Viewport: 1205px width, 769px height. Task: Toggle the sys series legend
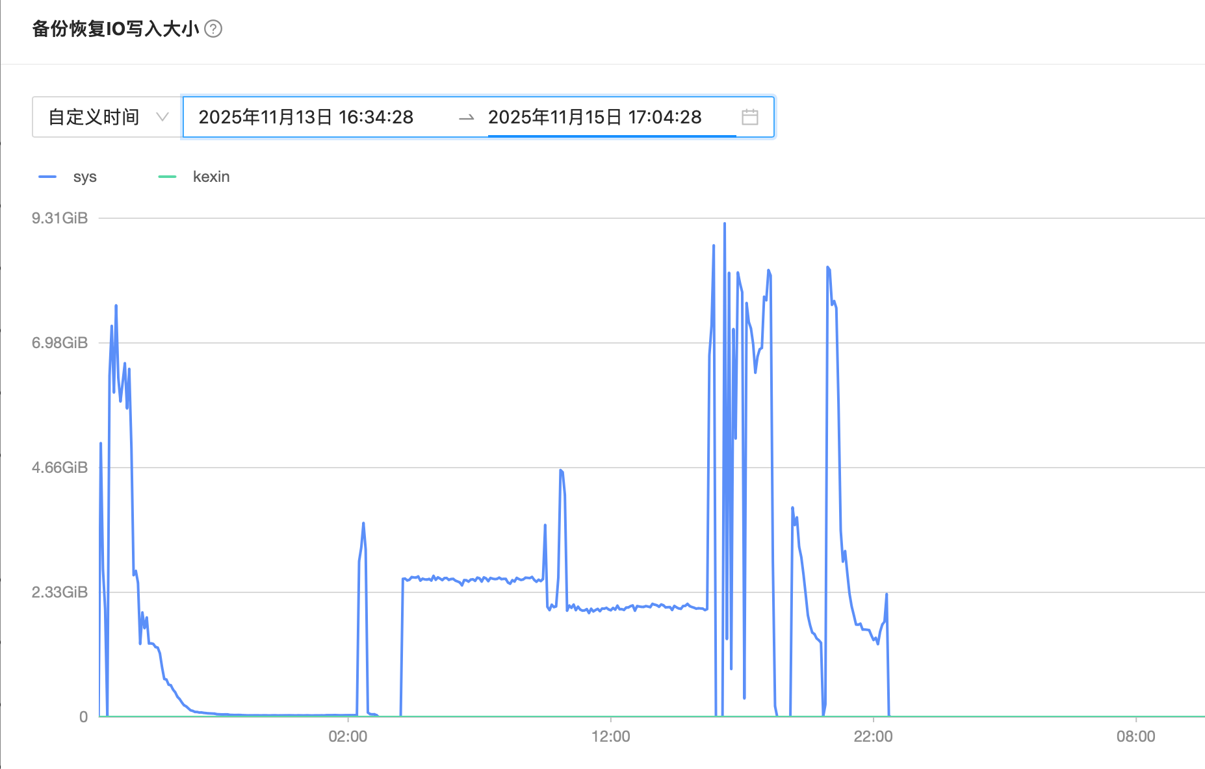68,177
